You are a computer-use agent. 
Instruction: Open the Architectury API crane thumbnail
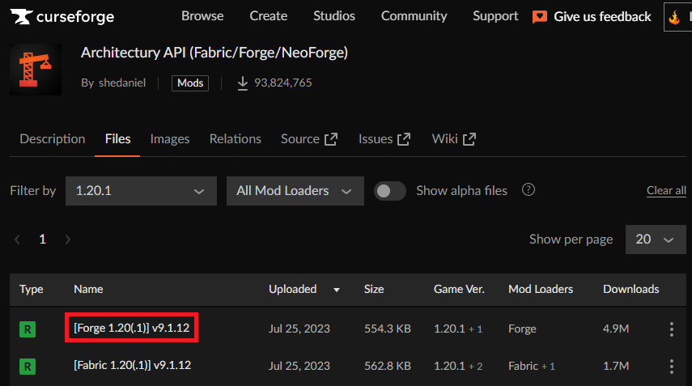click(36, 70)
